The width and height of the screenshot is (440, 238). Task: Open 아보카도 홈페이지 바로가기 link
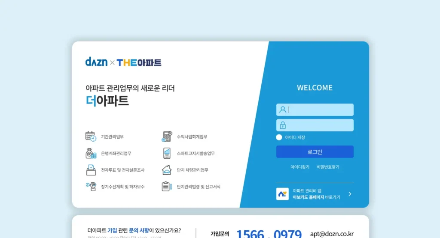(316, 197)
